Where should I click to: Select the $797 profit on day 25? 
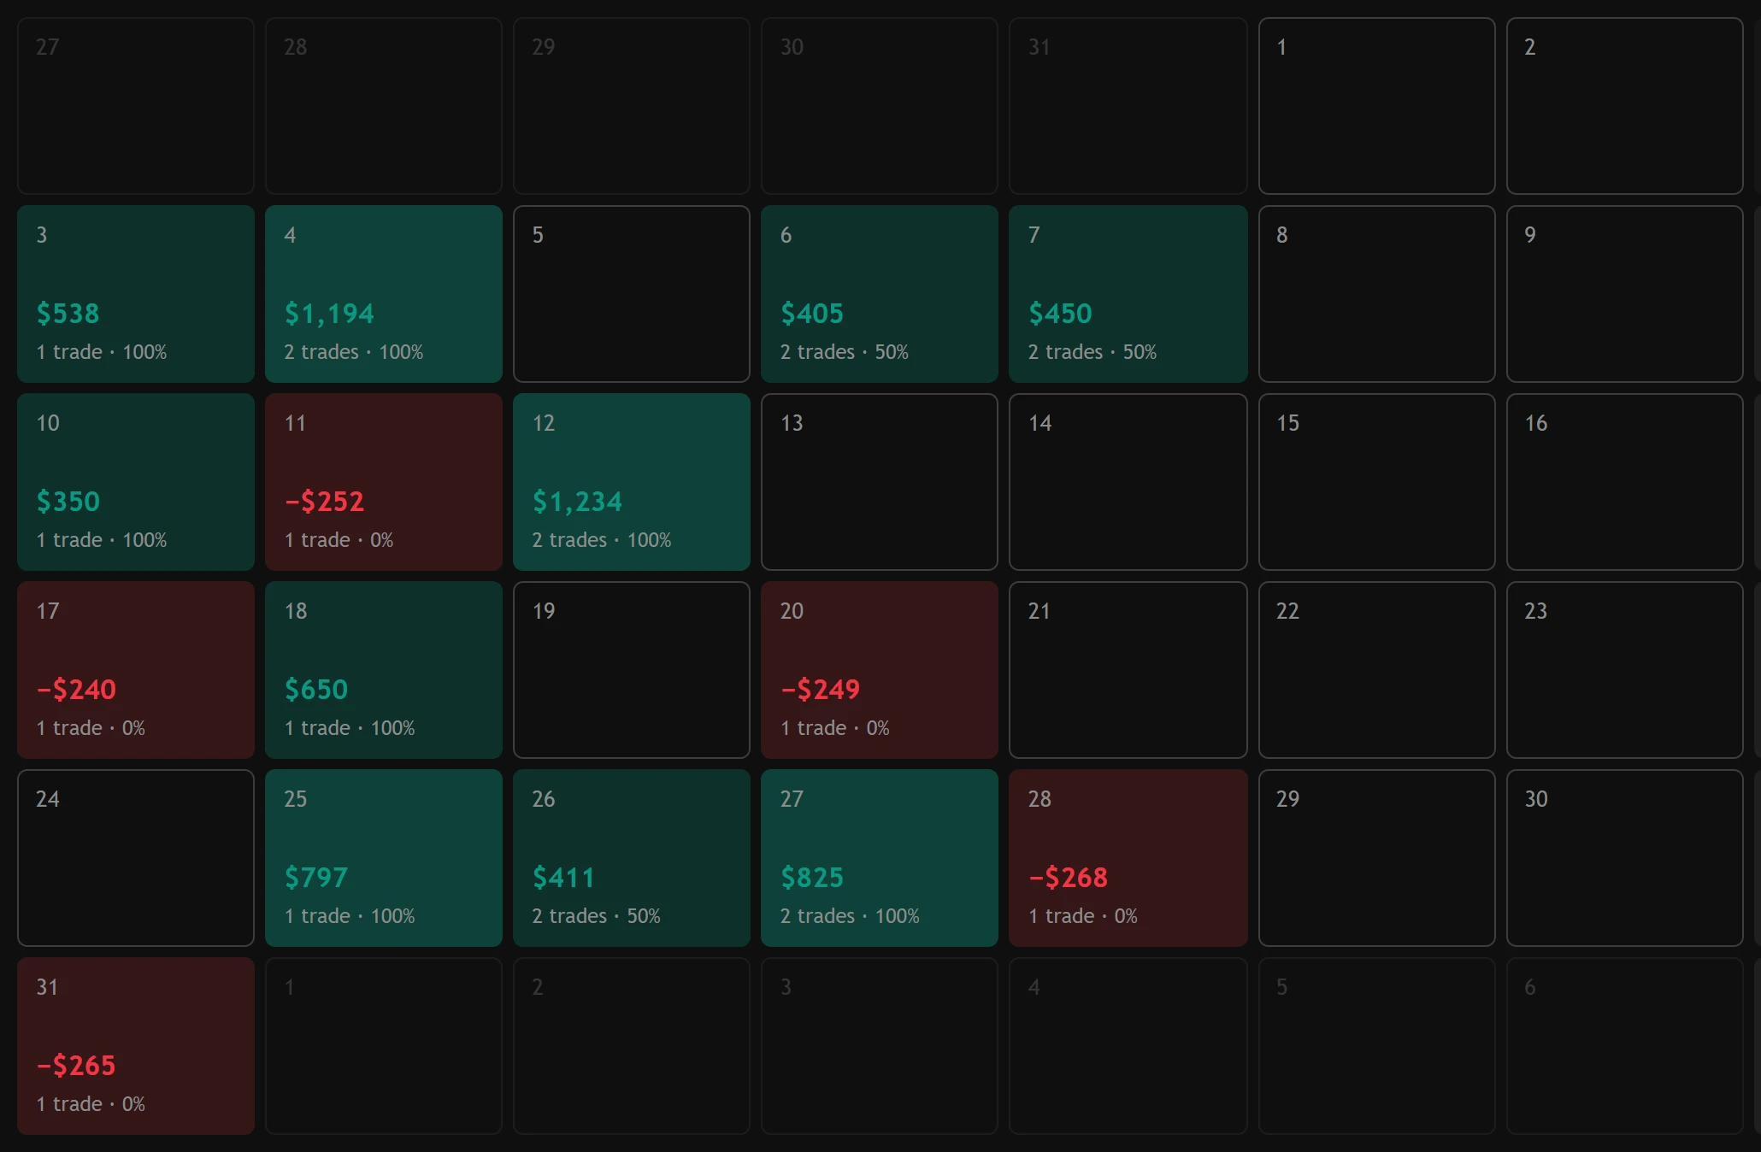pos(316,878)
